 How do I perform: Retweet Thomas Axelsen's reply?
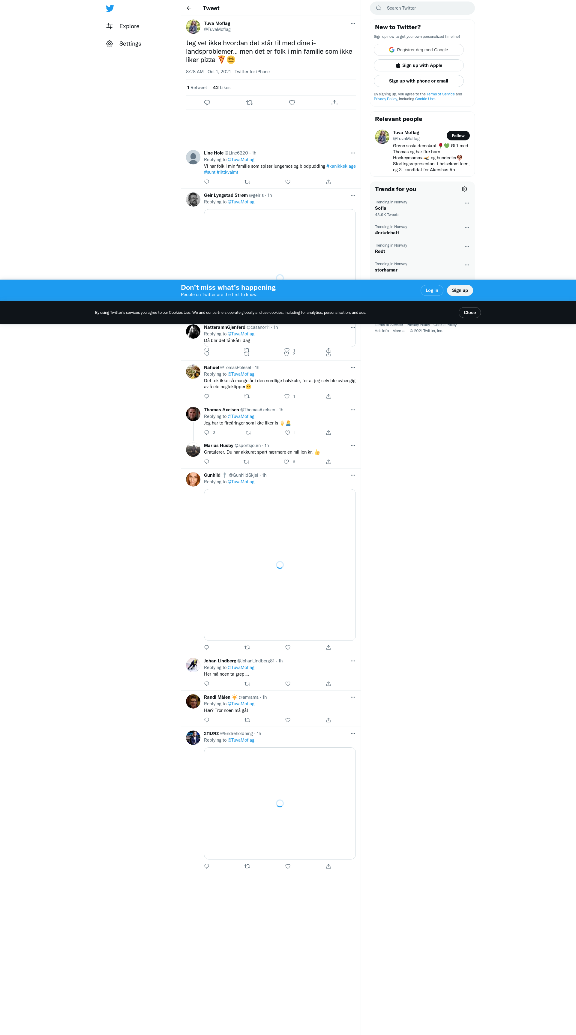pos(248,433)
